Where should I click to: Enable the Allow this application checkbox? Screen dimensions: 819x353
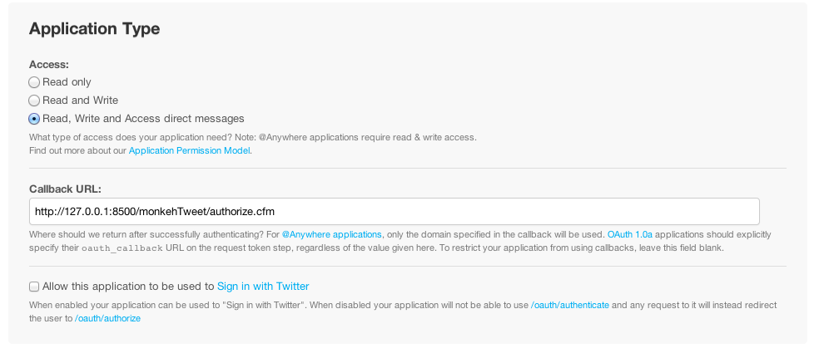[x=34, y=287]
